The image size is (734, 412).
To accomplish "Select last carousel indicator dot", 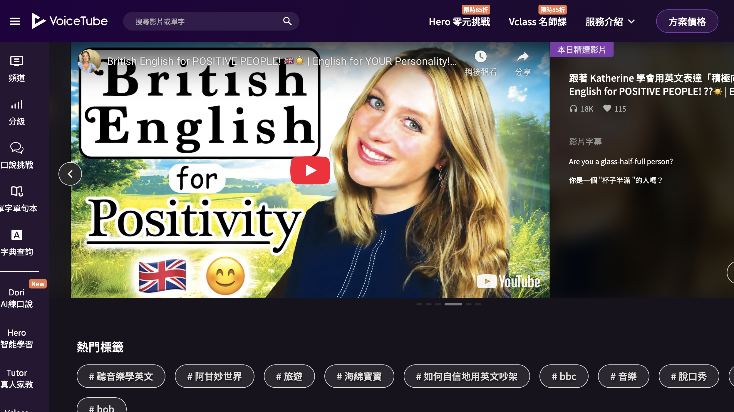I will click(478, 304).
